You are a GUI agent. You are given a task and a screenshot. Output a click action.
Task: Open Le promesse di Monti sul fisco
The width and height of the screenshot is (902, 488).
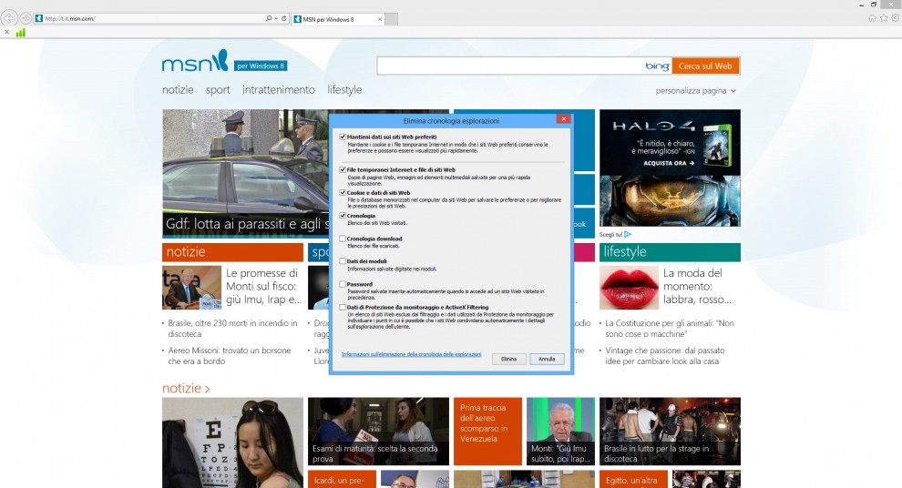pyautogui.click(x=263, y=286)
